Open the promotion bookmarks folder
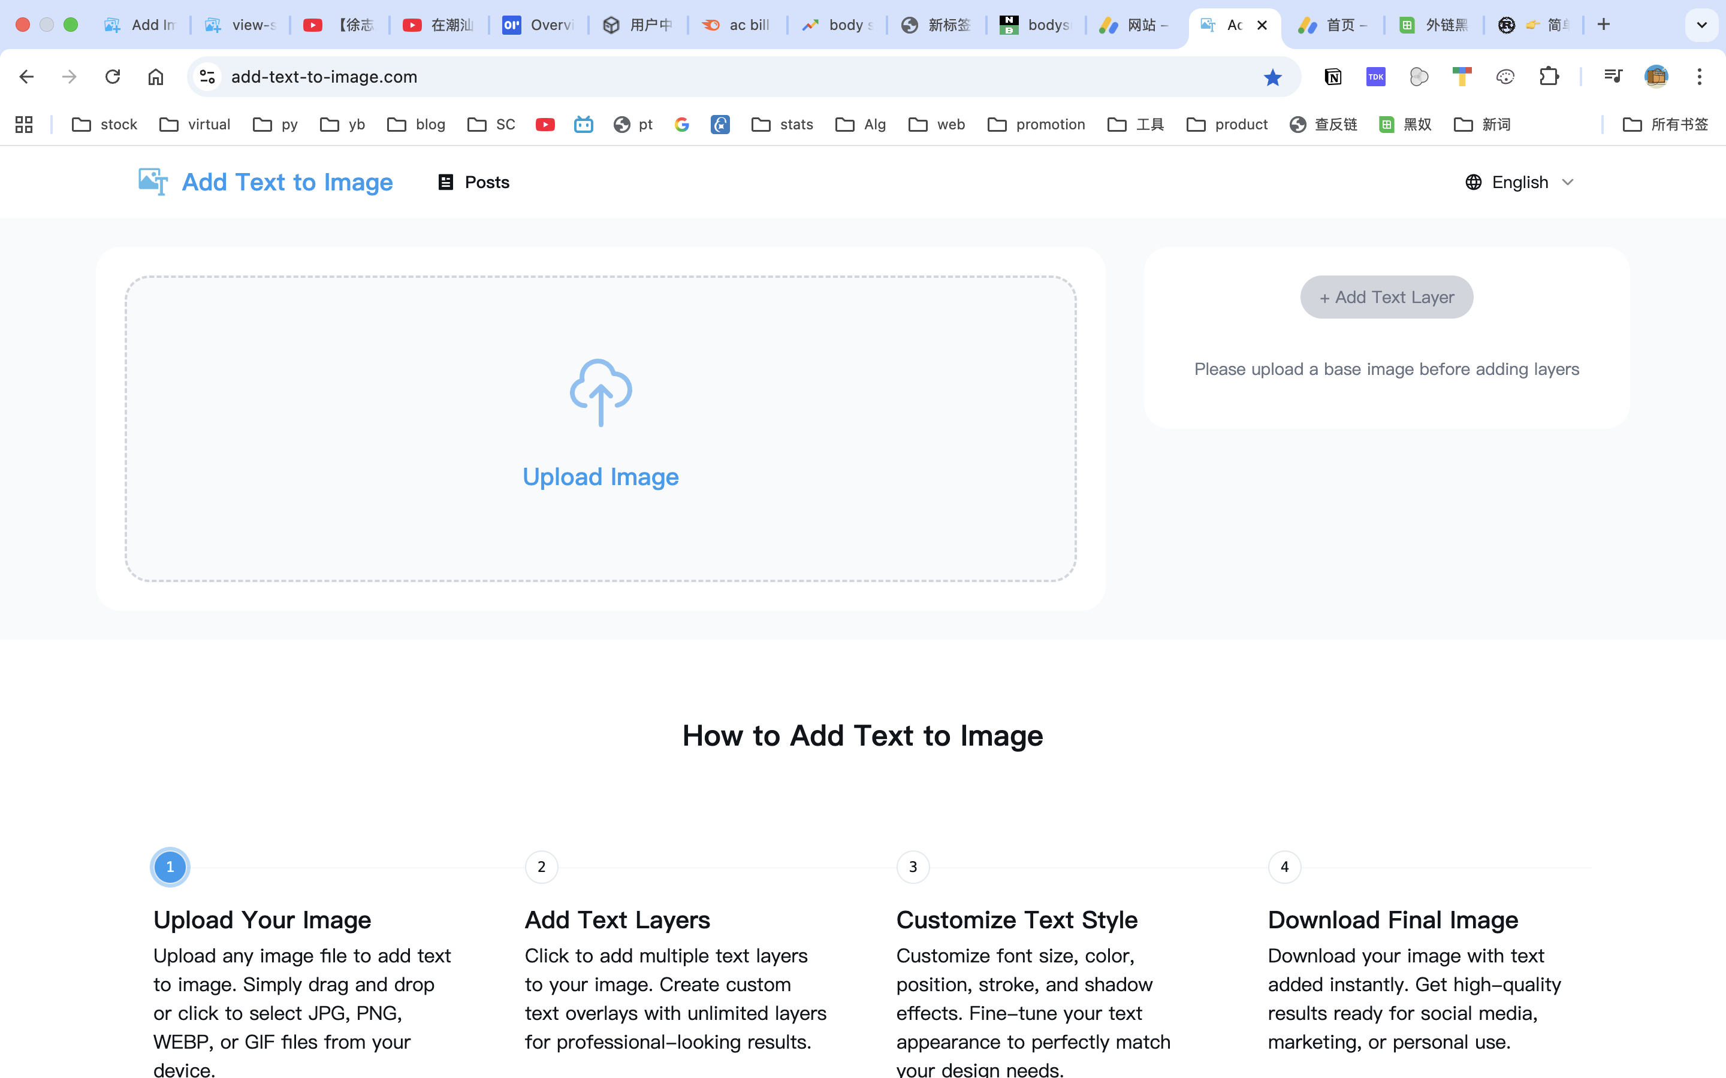 point(1036,125)
